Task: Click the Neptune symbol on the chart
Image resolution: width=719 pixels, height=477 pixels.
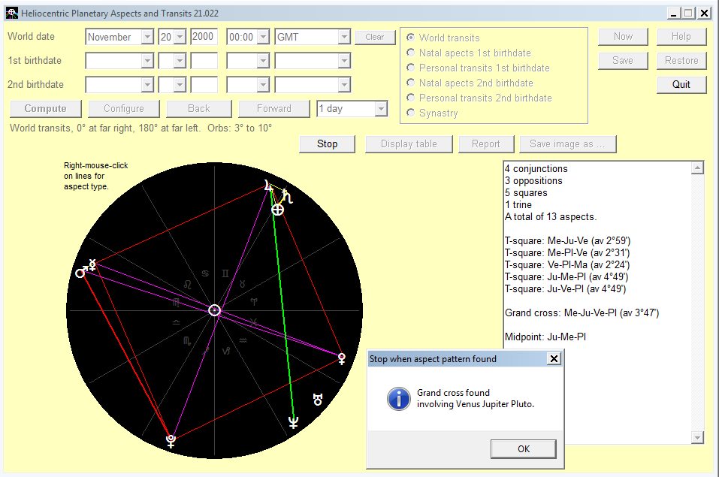Action: point(294,422)
